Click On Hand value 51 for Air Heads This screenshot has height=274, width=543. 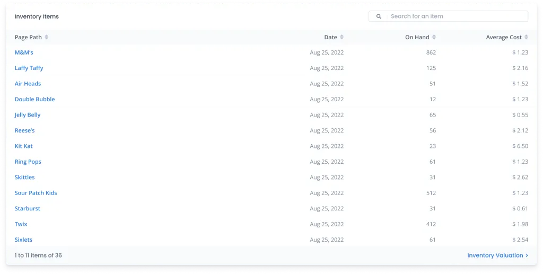pyautogui.click(x=433, y=84)
